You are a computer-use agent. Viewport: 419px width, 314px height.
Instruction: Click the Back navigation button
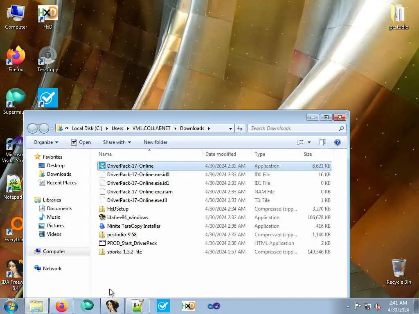32,128
